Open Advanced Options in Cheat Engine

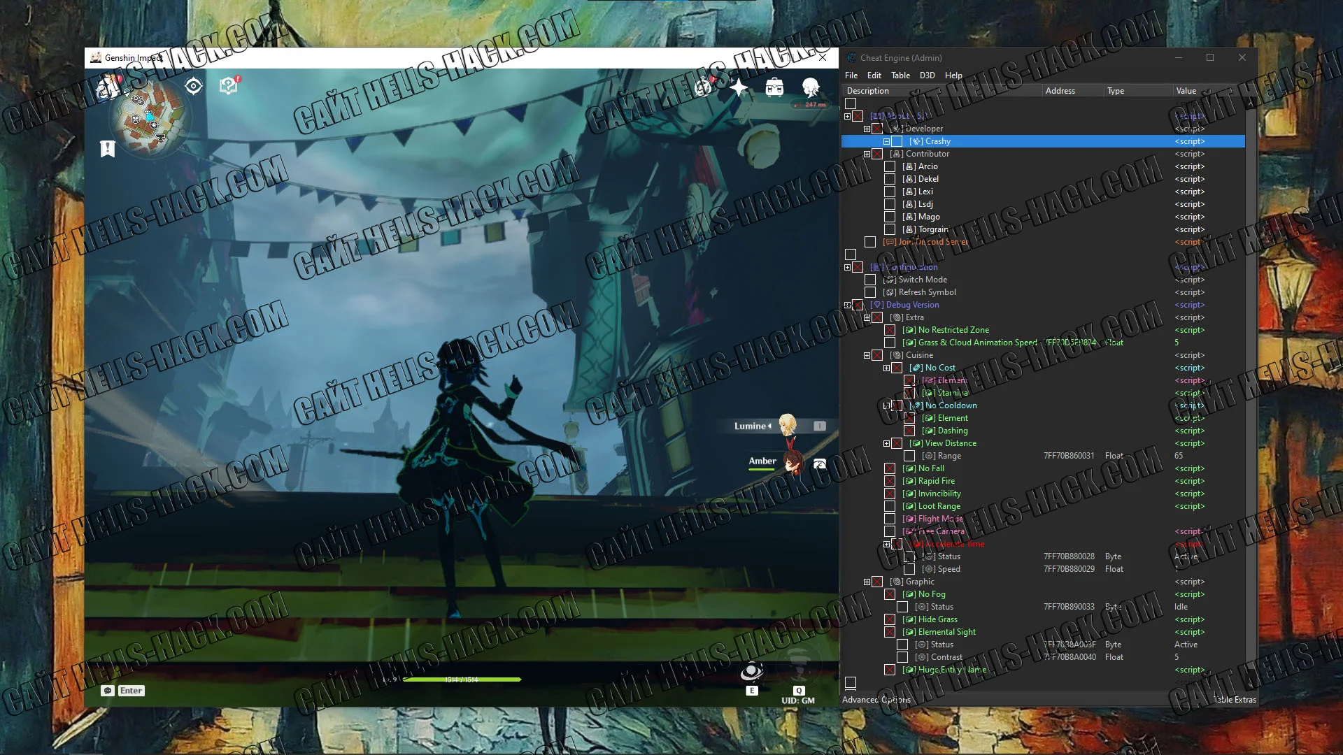click(876, 700)
